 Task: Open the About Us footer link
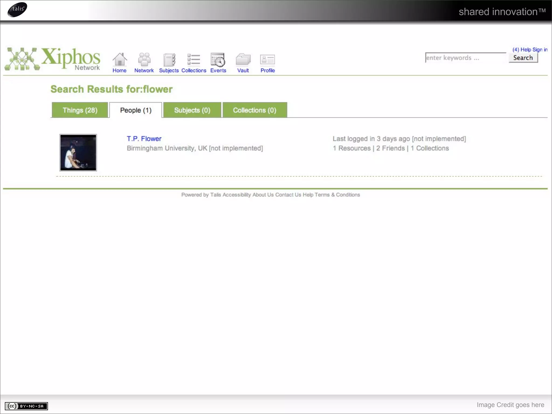coord(263,195)
